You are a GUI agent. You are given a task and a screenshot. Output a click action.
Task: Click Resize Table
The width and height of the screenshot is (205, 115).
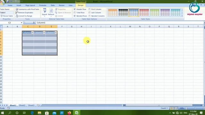(6, 16)
